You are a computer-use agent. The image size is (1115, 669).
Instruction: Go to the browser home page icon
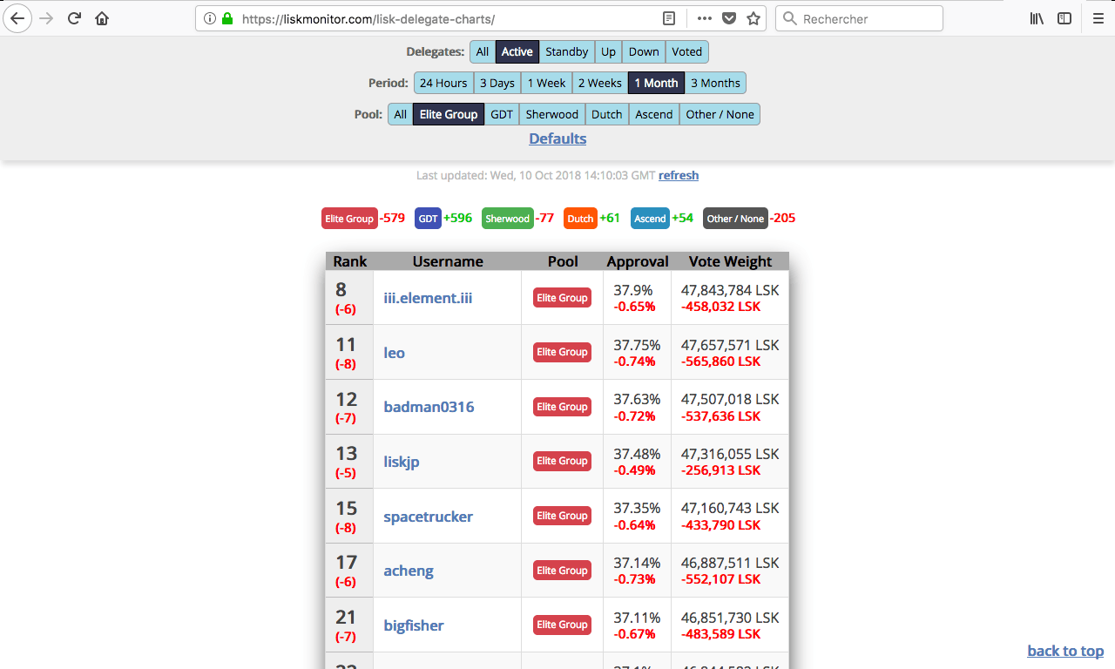coord(102,18)
